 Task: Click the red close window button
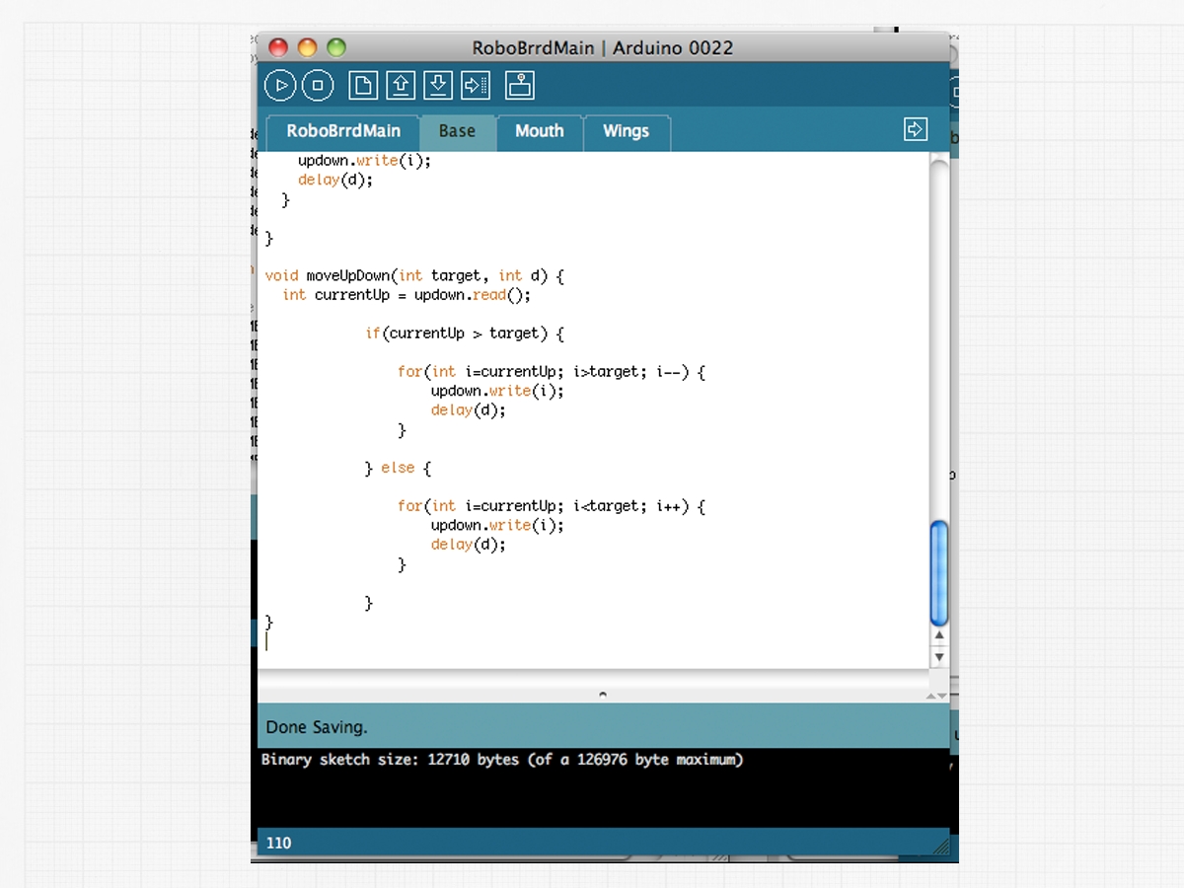click(279, 47)
